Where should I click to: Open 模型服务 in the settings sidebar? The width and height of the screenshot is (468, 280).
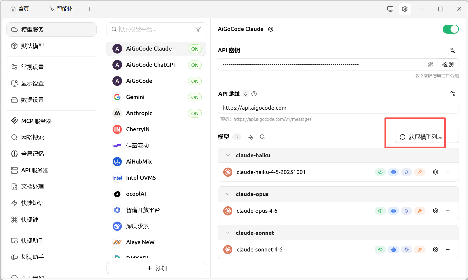[51, 30]
